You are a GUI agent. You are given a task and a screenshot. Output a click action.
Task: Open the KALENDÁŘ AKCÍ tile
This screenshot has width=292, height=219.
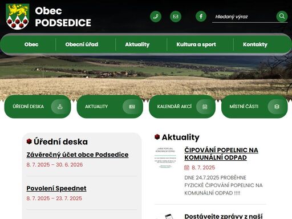(x=182, y=107)
